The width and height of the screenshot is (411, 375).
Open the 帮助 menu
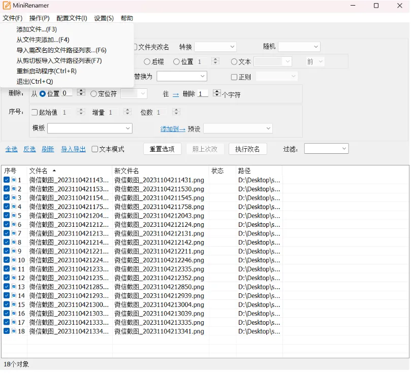coord(127,18)
